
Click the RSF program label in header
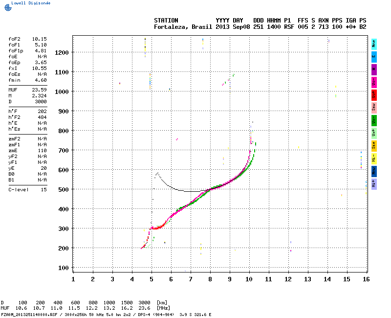point(289,27)
